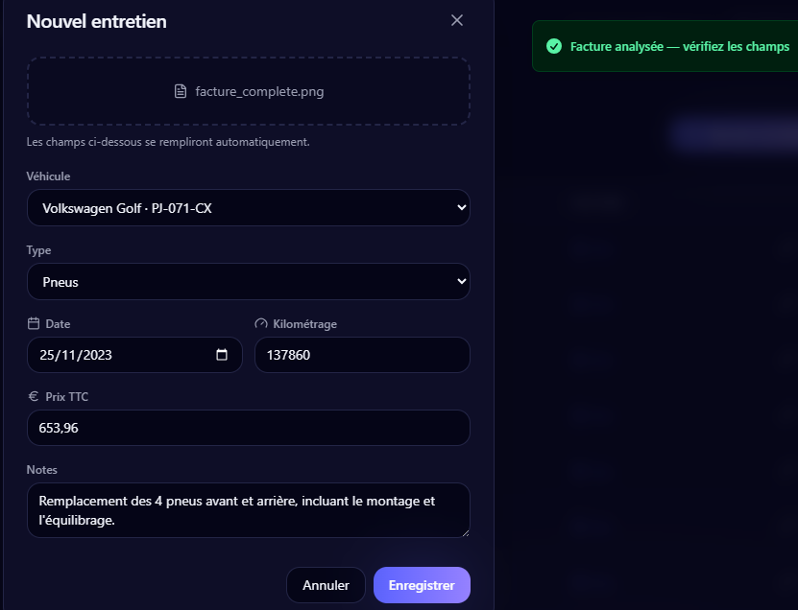The width and height of the screenshot is (798, 610).
Task: Click the Prix TTC field showing 653,96
Action: 249,428
